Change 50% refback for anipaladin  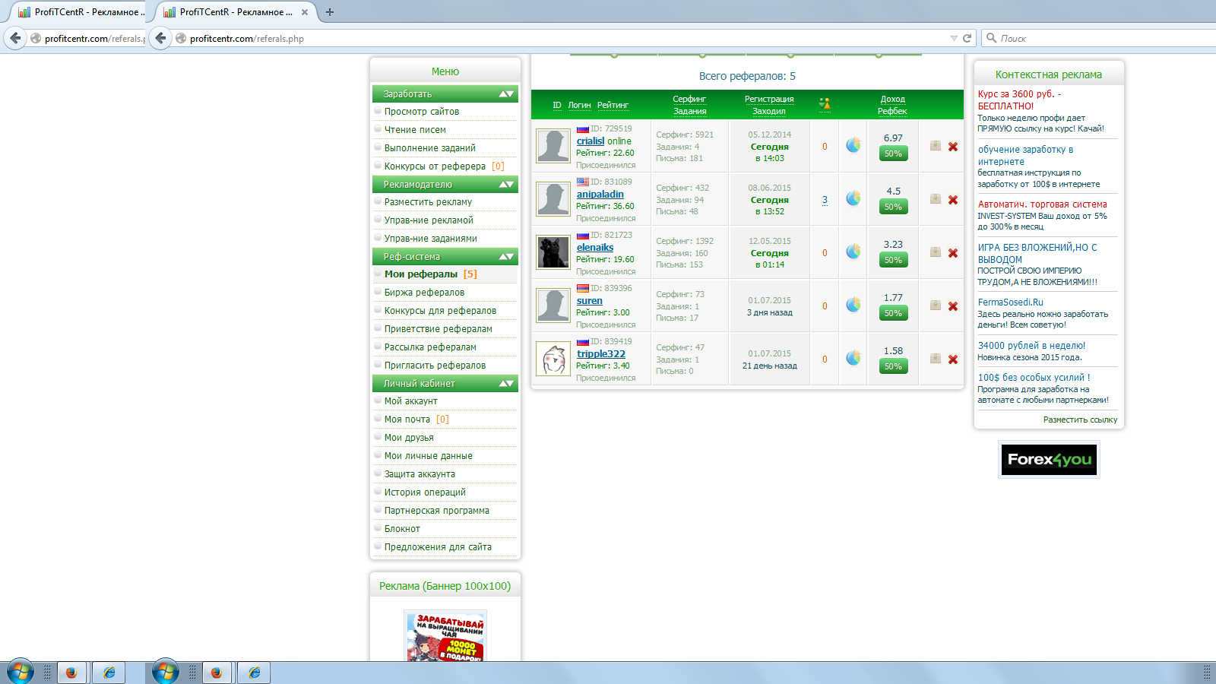tap(893, 207)
